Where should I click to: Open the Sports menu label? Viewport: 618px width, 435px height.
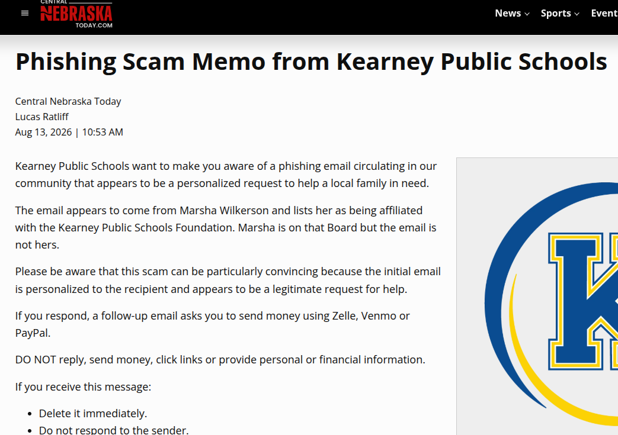point(556,14)
